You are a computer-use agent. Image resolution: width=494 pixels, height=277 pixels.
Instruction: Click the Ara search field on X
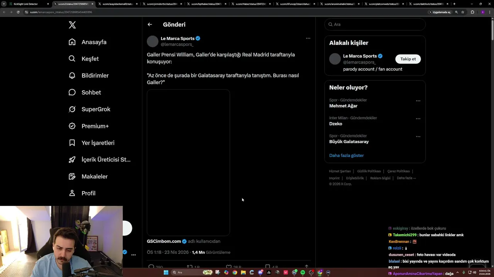click(375, 24)
